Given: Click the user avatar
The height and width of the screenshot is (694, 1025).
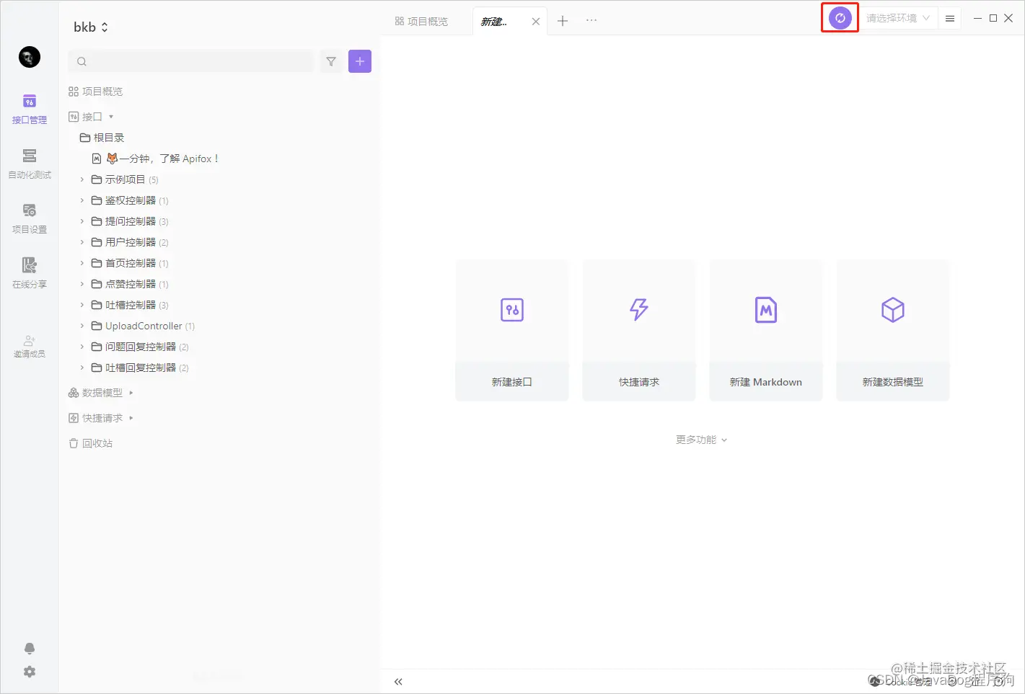Looking at the screenshot, I should coord(30,57).
